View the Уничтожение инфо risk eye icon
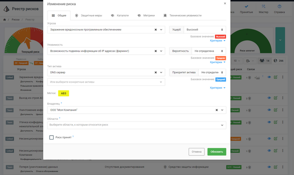This screenshot has height=175, width=294. pos(269,110)
